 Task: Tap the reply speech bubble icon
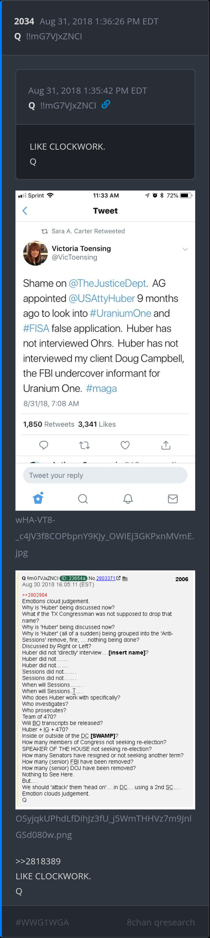[44, 445]
